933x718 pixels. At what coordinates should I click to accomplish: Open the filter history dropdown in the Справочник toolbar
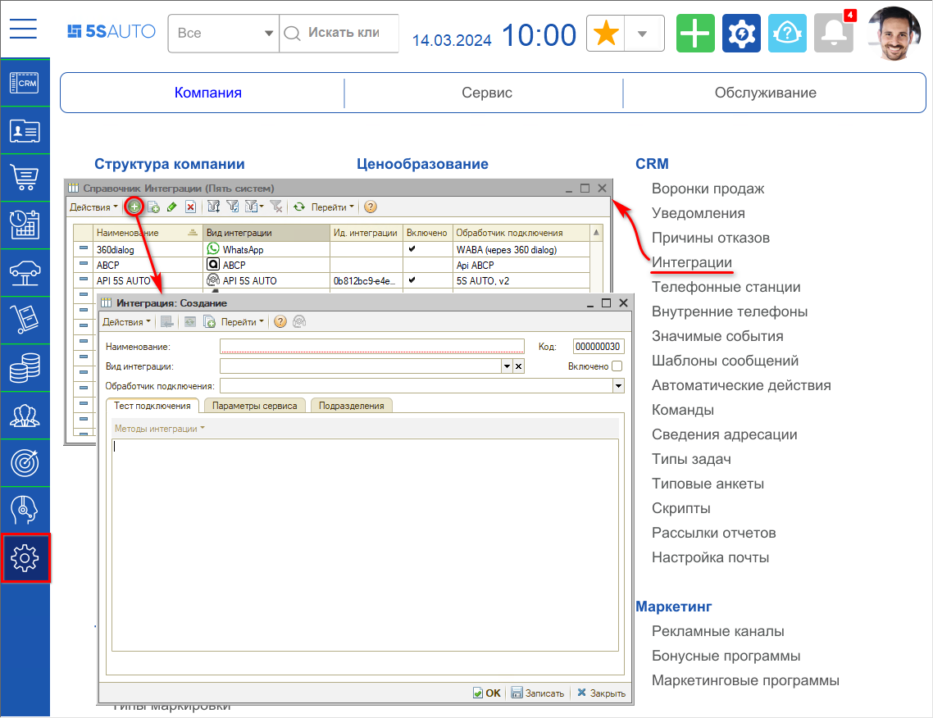(255, 207)
